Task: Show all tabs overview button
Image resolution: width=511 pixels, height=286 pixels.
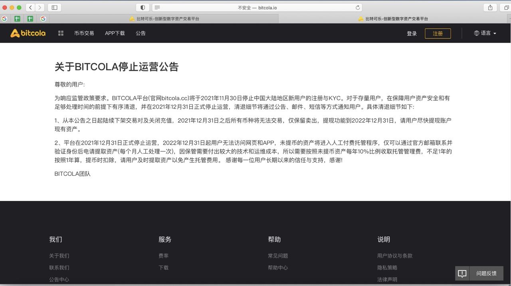Action: click(x=507, y=7)
